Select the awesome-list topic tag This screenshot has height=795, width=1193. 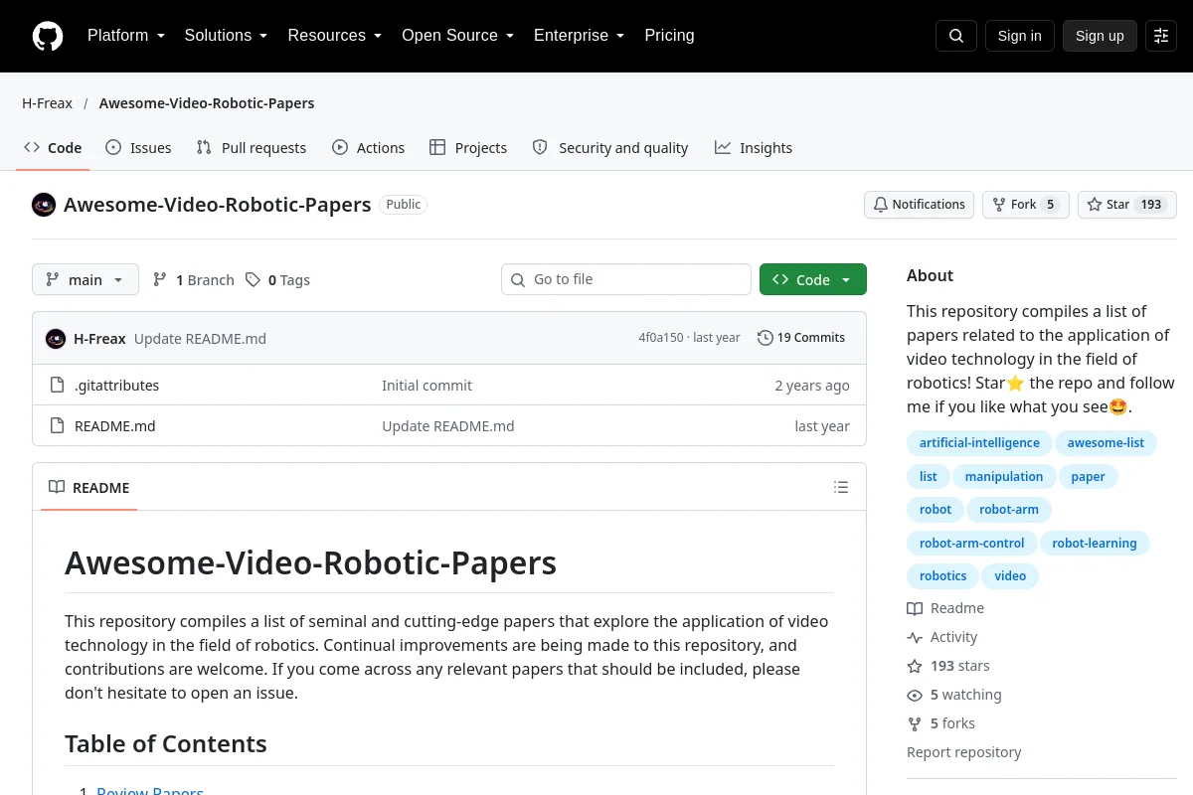(x=1106, y=443)
